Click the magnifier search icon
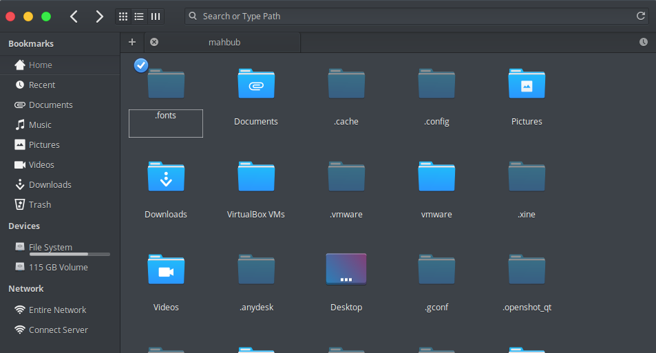Image resolution: width=656 pixels, height=353 pixels. (x=193, y=16)
